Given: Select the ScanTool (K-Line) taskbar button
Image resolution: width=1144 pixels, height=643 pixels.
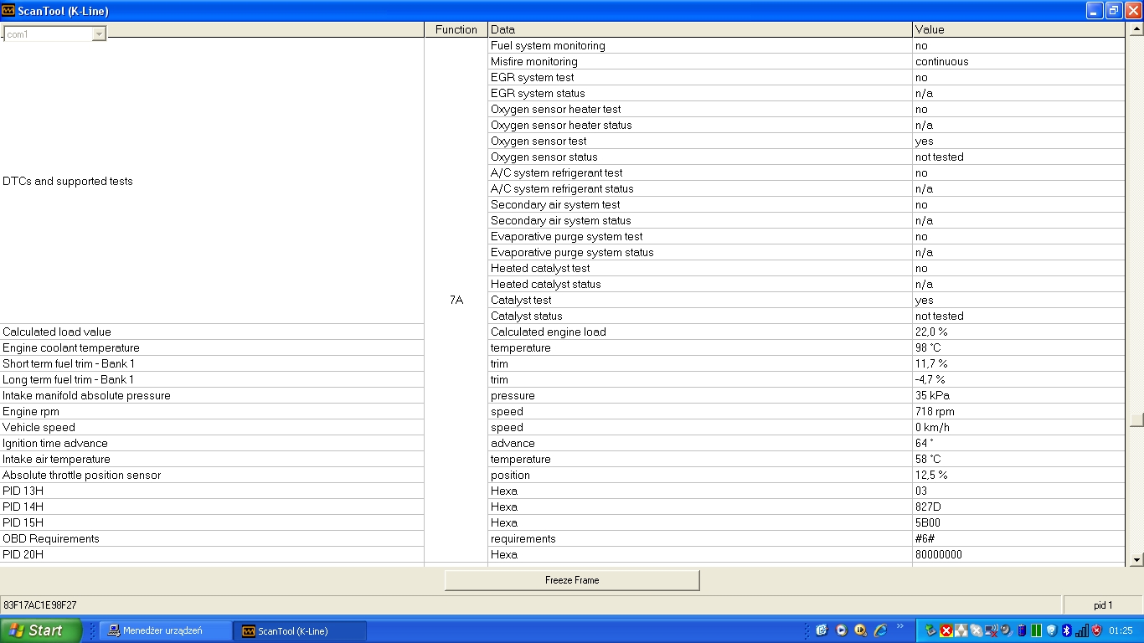Looking at the screenshot, I should (x=301, y=630).
